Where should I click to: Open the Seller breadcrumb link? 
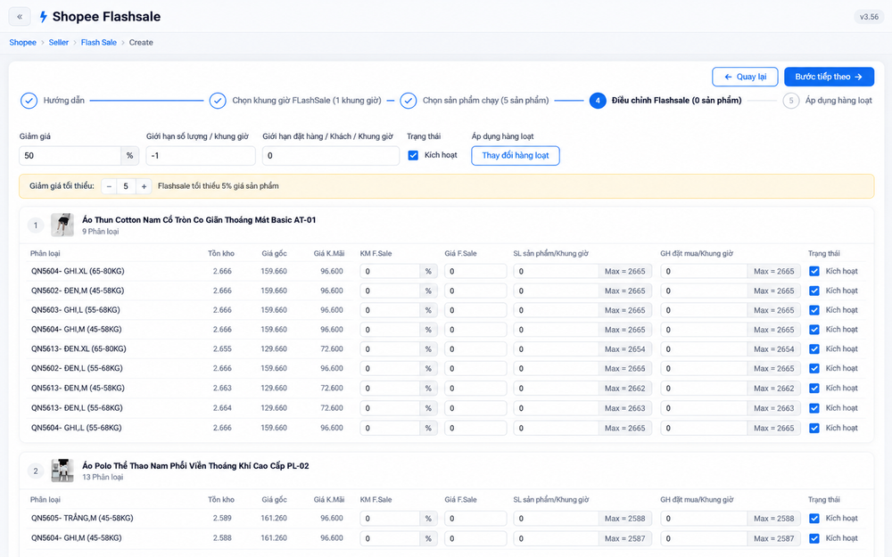click(x=59, y=43)
